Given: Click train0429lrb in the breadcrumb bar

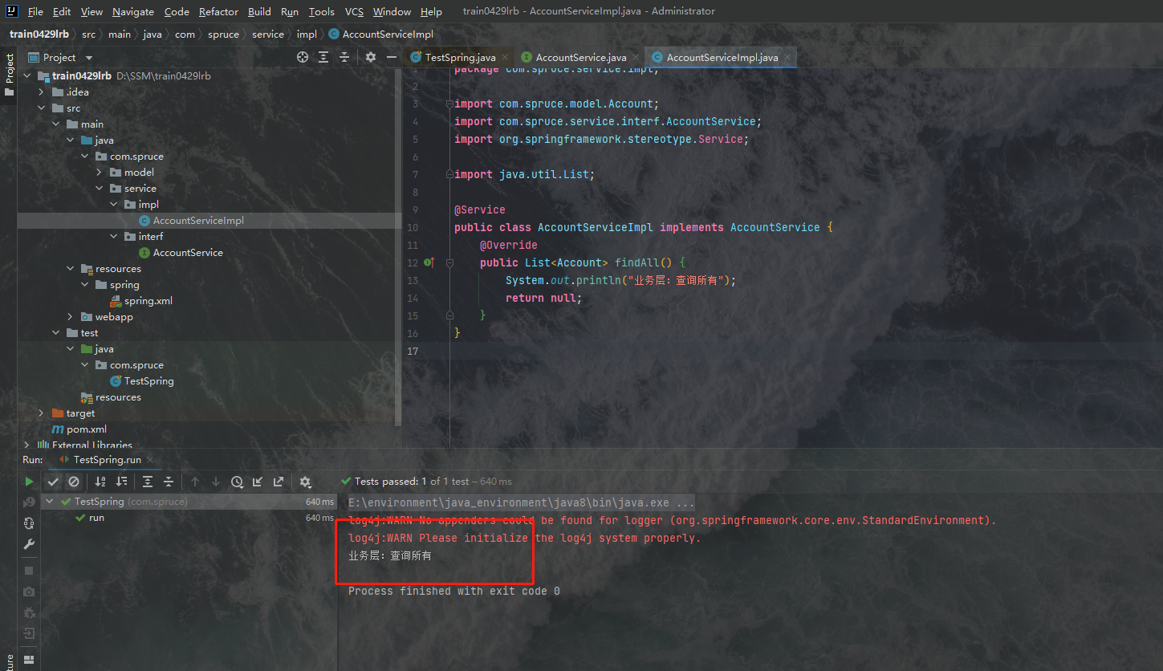Looking at the screenshot, I should pos(39,35).
